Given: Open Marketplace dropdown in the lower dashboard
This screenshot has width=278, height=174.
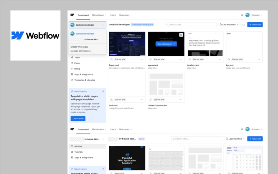Looking at the screenshot, I should (x=99, y=129).
